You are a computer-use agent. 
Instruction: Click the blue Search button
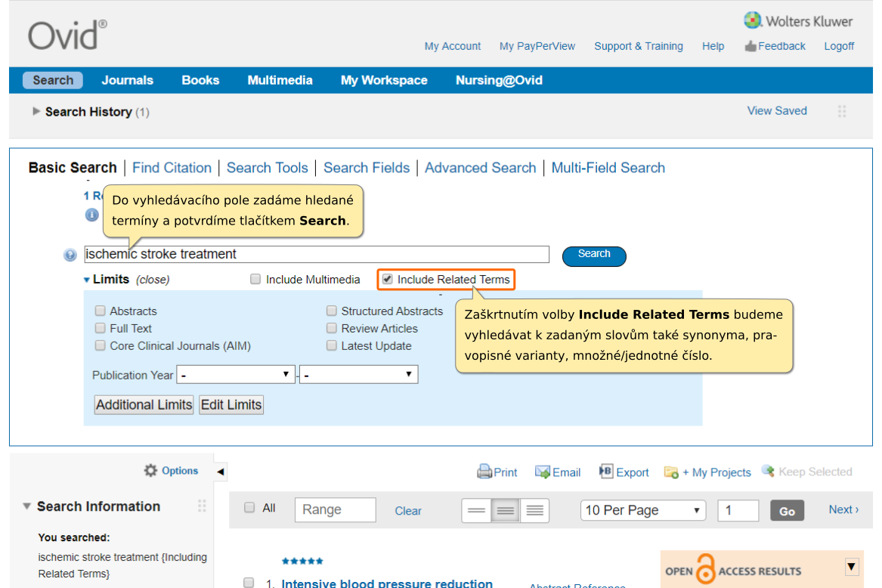[x=594, y=256]
